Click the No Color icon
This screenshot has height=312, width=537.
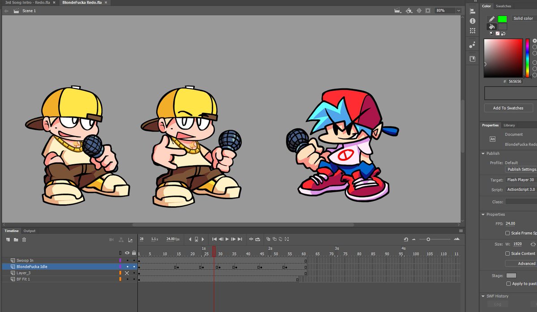[x=498, y=33]
